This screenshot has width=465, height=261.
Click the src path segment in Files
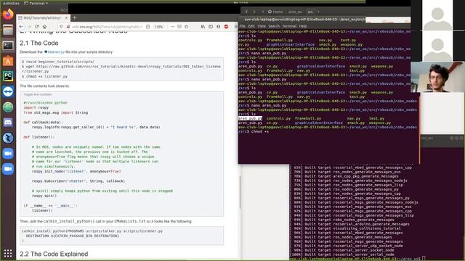(310, 12)
